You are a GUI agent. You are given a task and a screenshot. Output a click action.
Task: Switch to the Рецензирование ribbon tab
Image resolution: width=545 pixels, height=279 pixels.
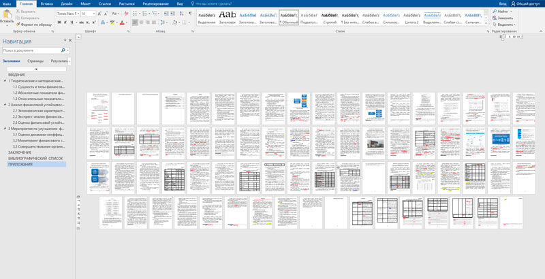click(x=156, y=4)
